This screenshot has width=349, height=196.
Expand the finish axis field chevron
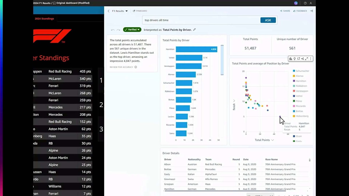pyautogui.click(x=234, y=101)
